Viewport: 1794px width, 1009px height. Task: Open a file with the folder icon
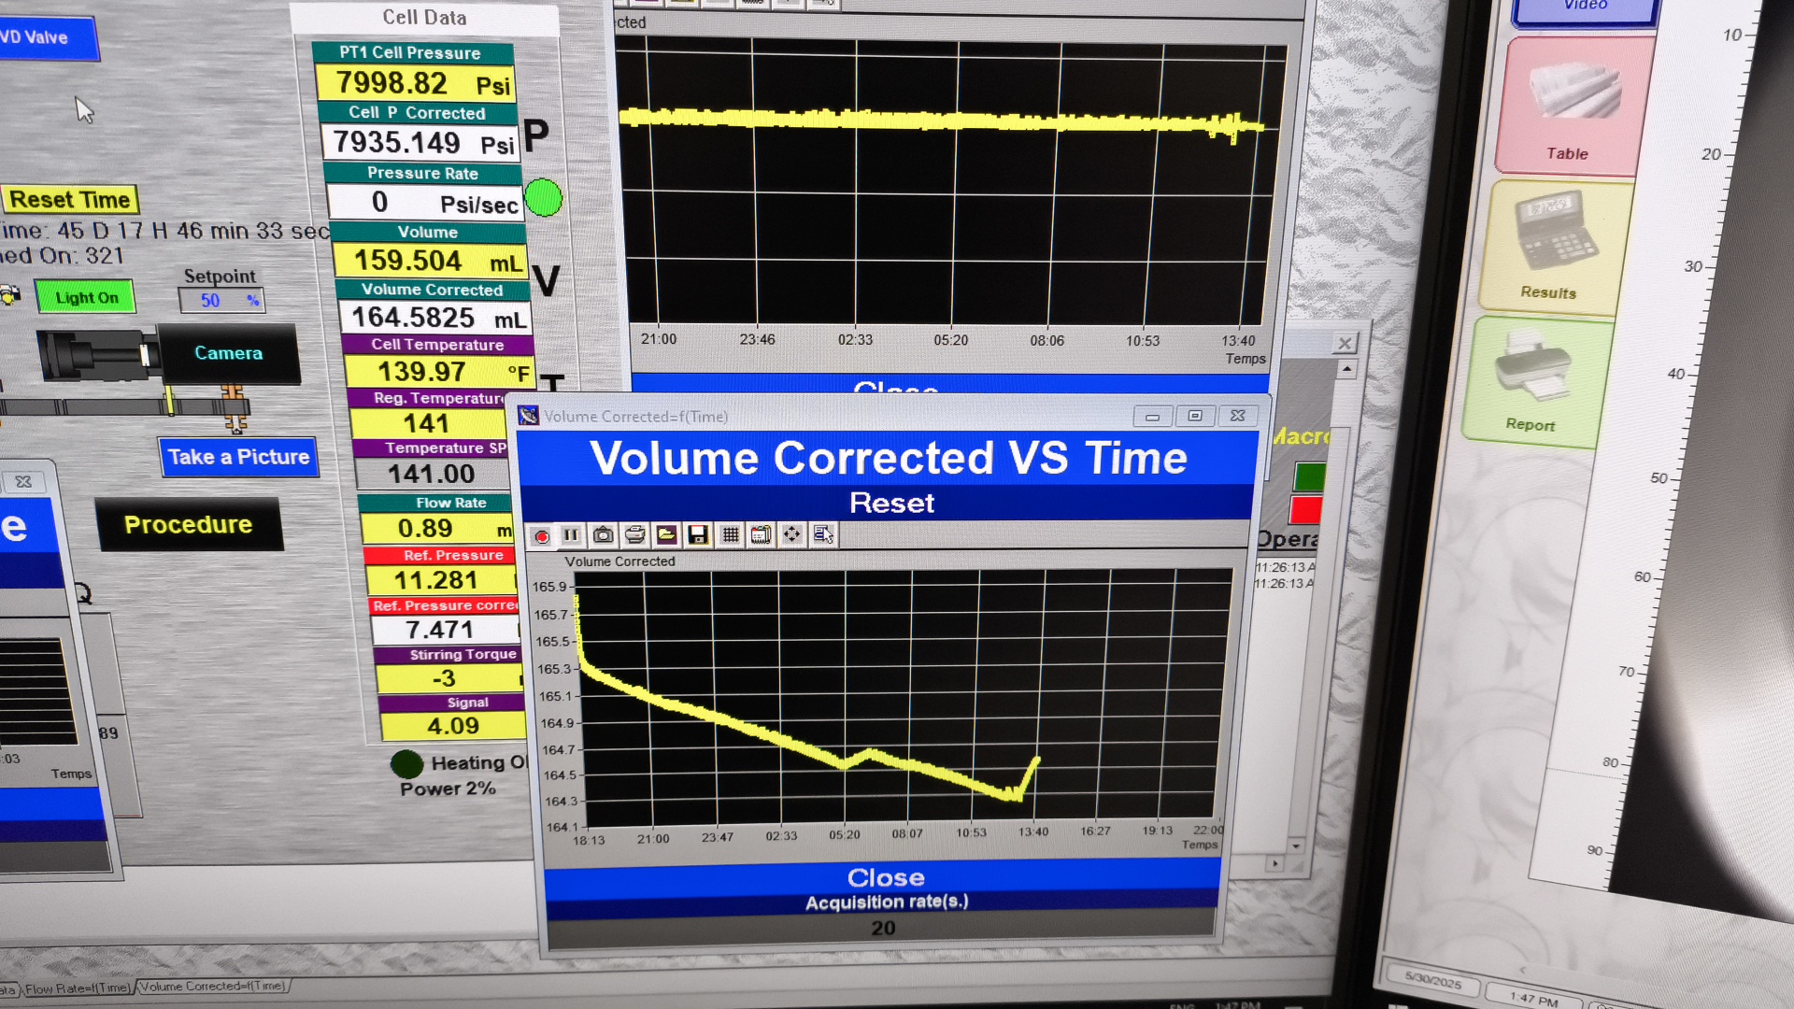point(666,535)
